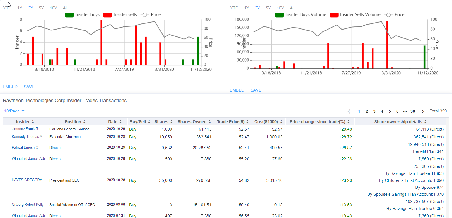Select All range on left chart
452x218 pixels.
pos(65,8)
